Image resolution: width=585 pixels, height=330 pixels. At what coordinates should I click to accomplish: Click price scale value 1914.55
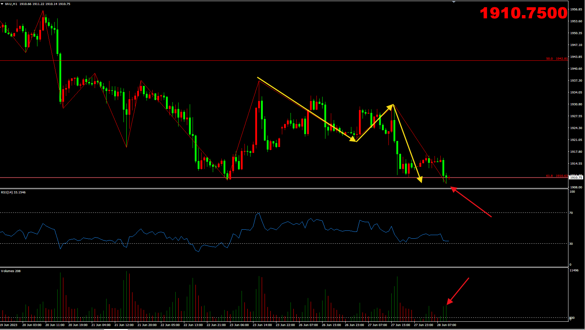576,164
